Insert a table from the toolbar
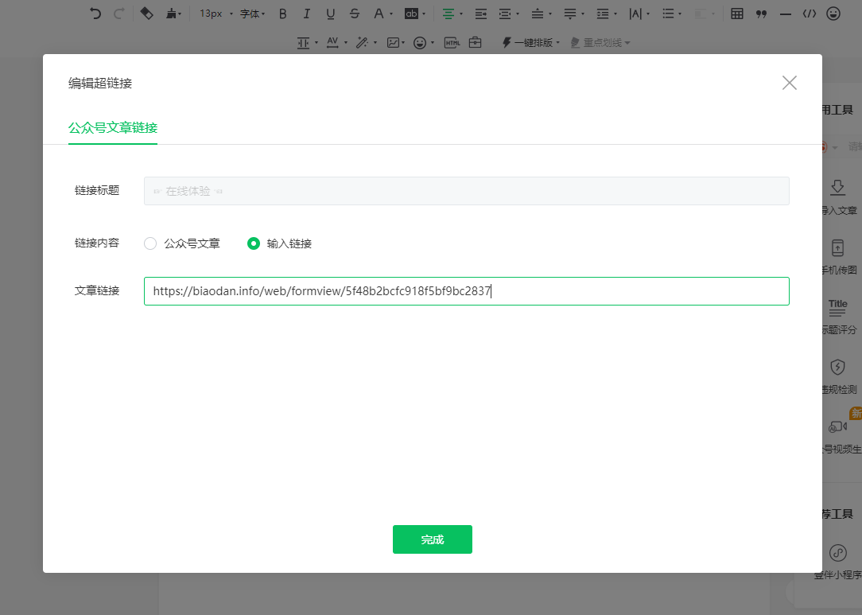Viewport: 862px width, 615px height. coord(737,14)
